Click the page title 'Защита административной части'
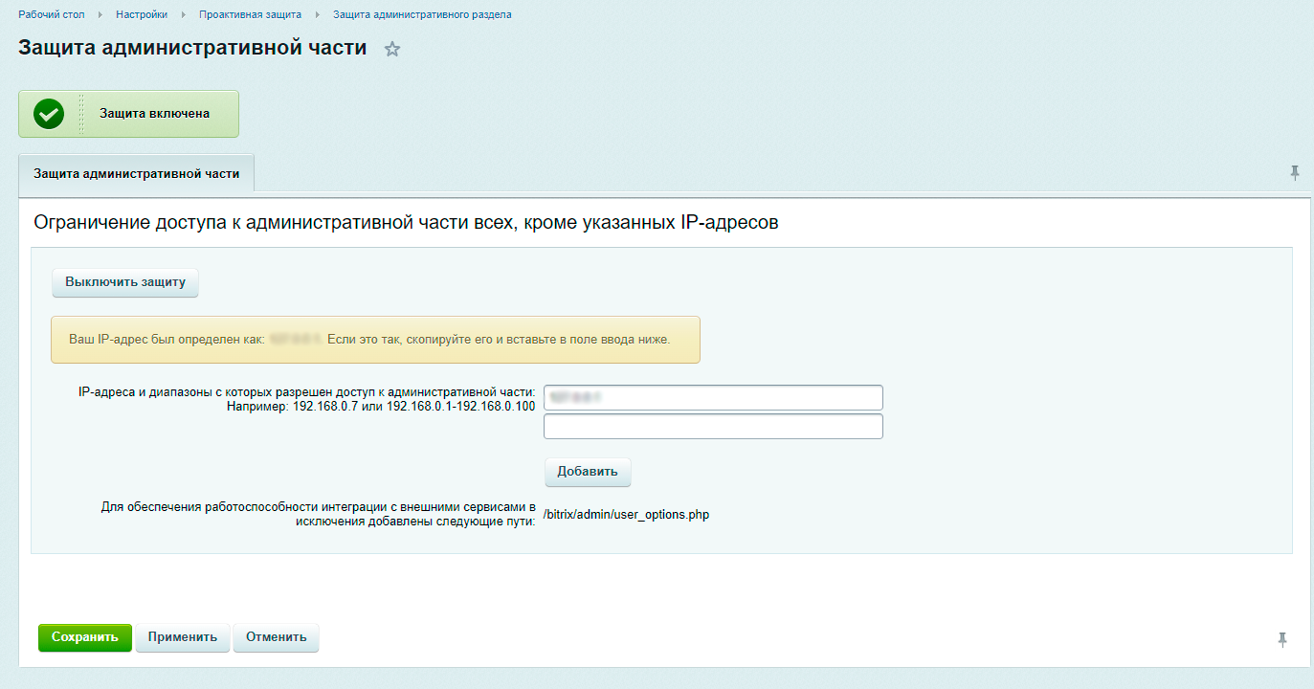The image size is (1314, 689). click(x=192, y=48)
